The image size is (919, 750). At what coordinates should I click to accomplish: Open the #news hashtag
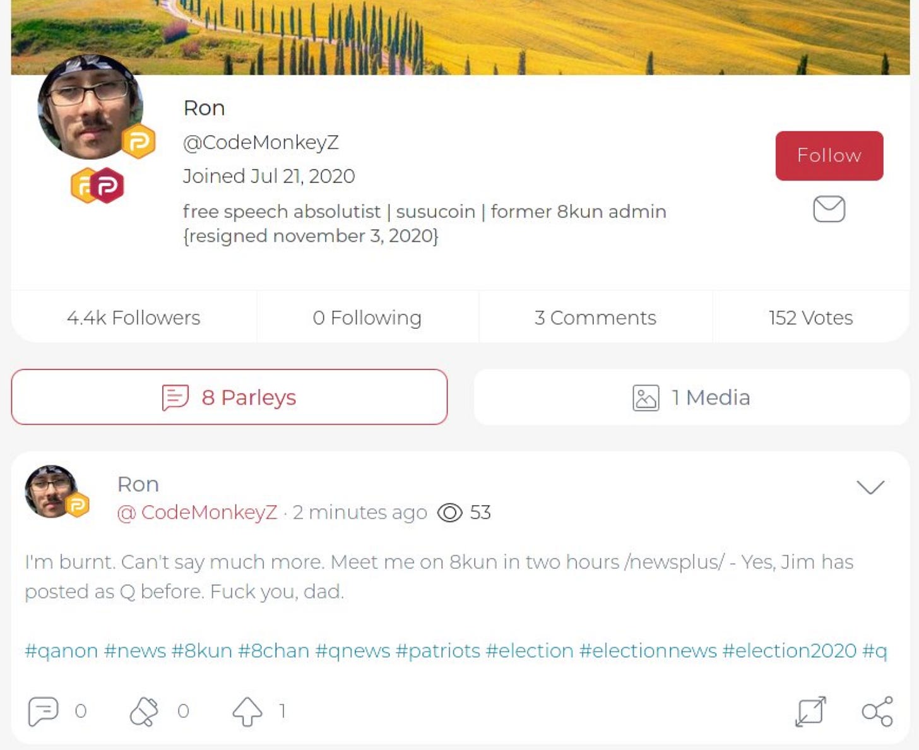pyautogui.click(x=134, y=651)
